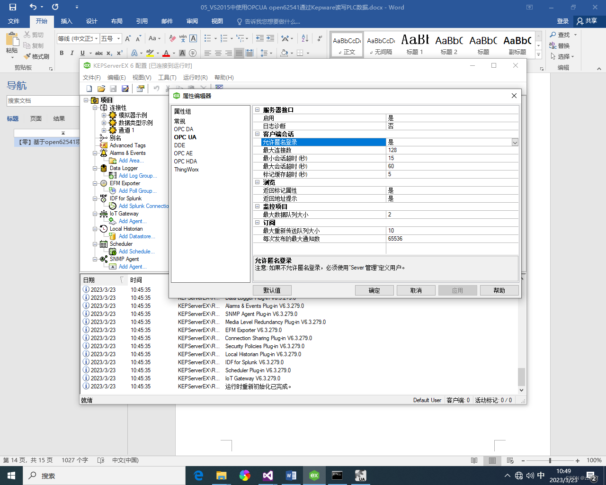Viewport: 606px width, 485px height.
Task: Select the Advanced Tags tree item
Action: point(128,145)
